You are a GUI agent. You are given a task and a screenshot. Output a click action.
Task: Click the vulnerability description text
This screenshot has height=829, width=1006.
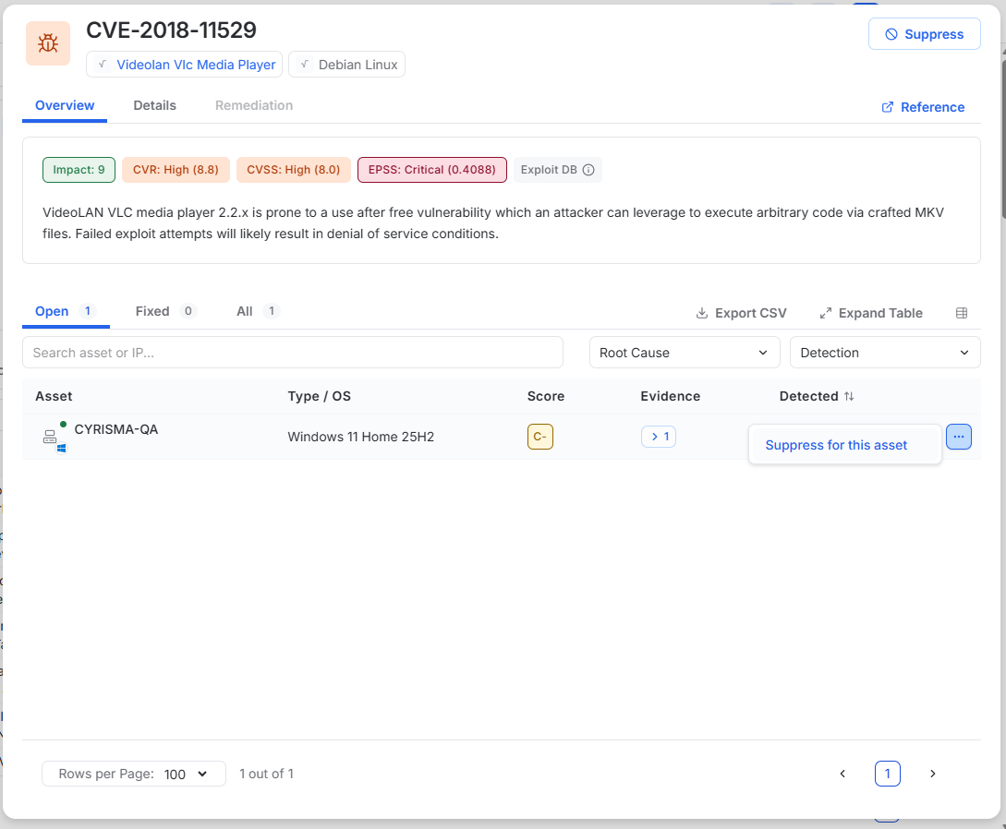click(492, 223)
